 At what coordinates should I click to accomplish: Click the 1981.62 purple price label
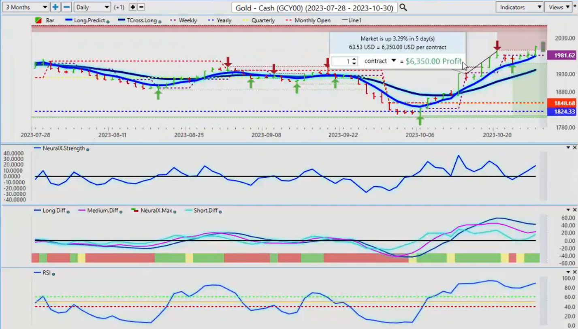[x=562, y=56]
